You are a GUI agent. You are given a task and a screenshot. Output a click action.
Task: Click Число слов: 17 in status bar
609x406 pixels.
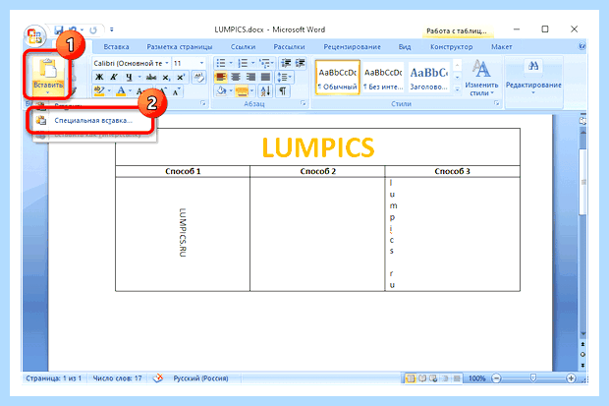pos(117,378)
